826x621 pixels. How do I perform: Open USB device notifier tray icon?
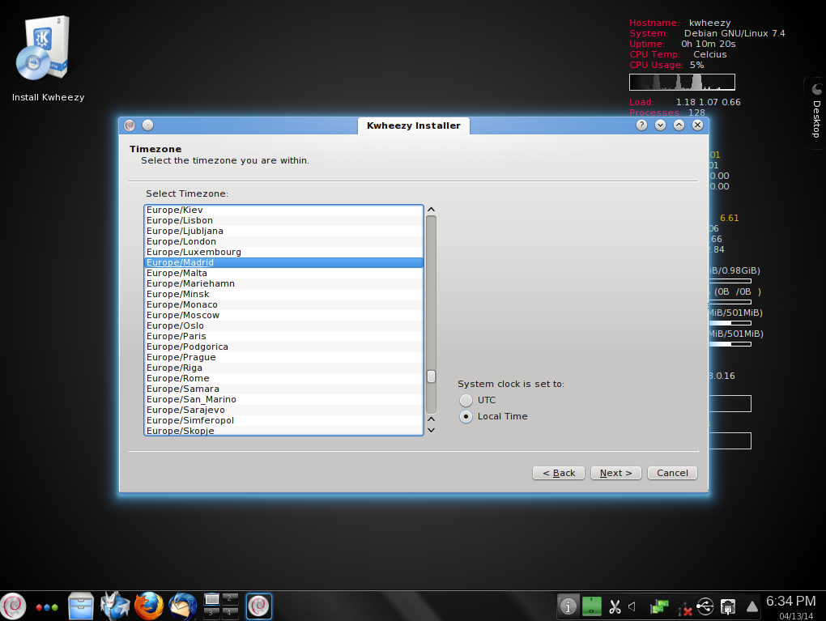(x=705, y=606)
